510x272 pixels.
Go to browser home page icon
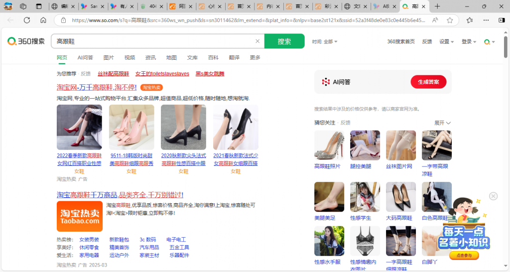click(43, 20)
